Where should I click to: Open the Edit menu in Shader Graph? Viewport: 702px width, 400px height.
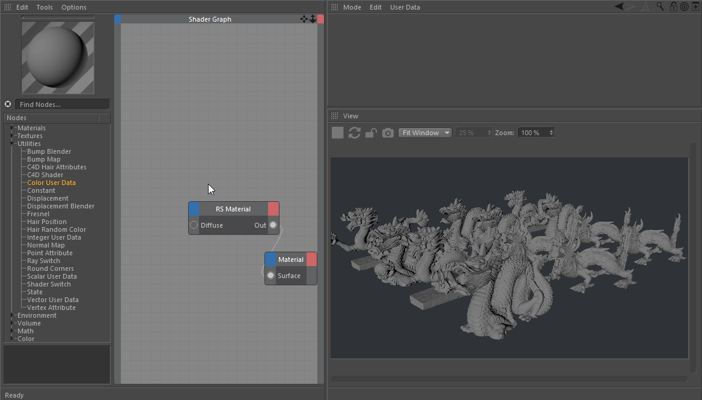coord(22,7)
